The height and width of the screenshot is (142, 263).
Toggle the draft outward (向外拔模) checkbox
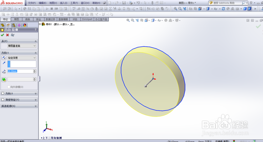pyautogui.click(x=9, y=87)
